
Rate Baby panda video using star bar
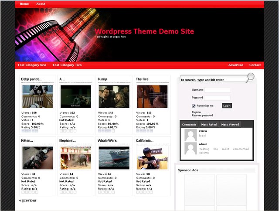click(30, 131)
